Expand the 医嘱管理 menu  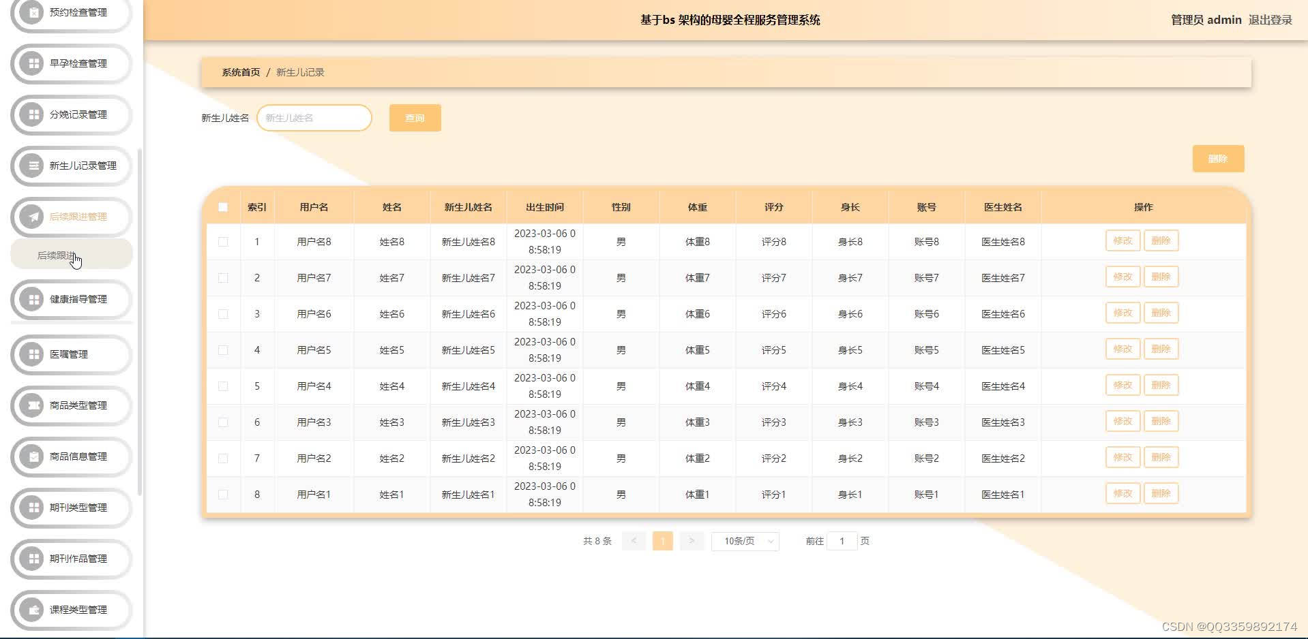(71, 354)
